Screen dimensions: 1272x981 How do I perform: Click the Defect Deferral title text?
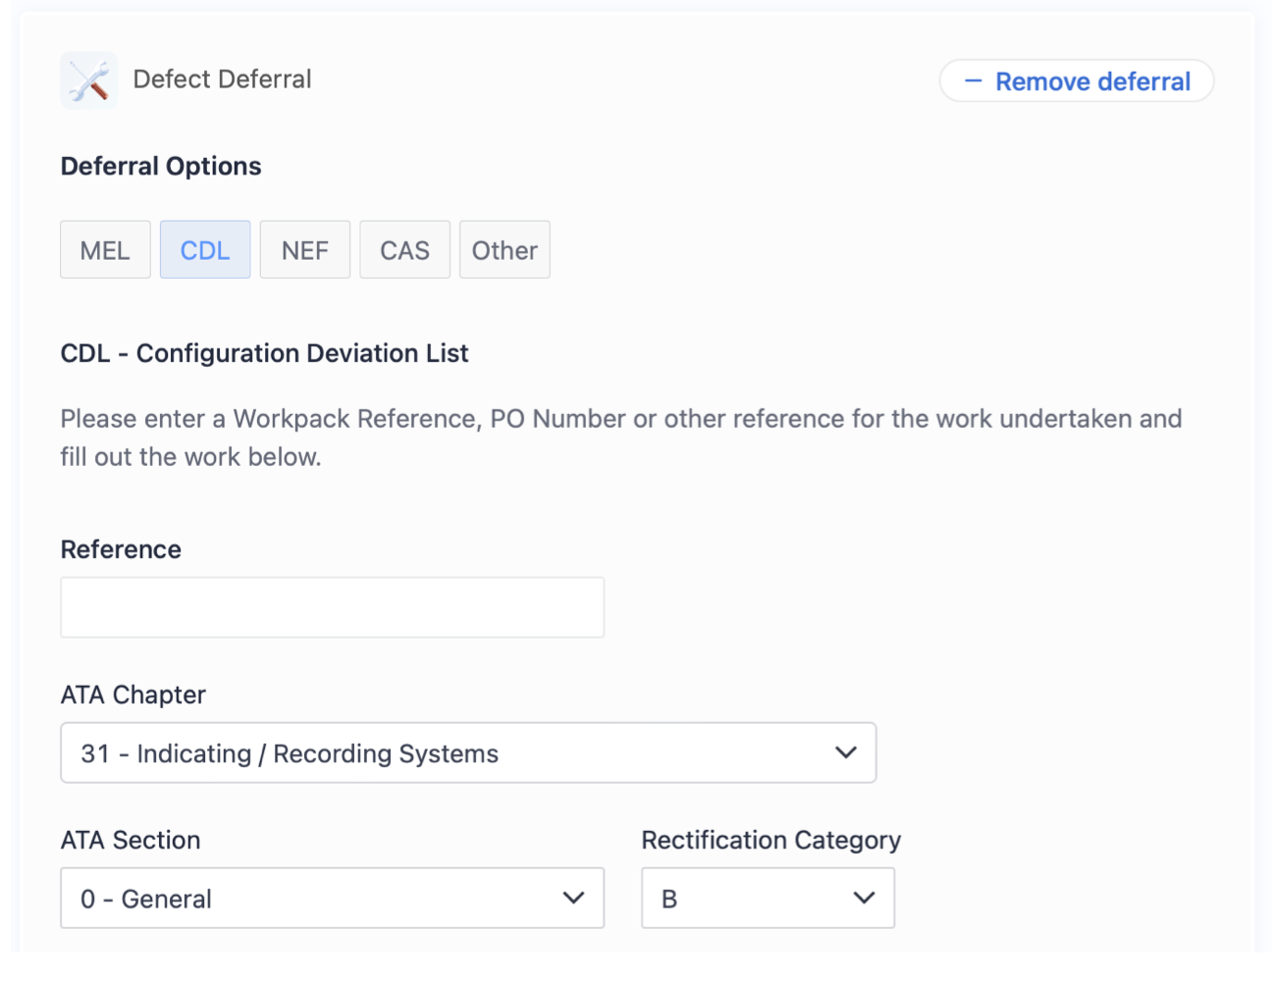click(222, 79)
